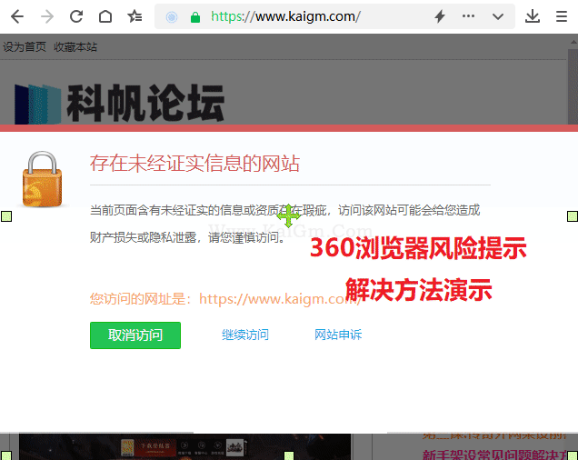578x460 pixels.
Task: Click the orange padlock warning icon
Action: (42, 179)
